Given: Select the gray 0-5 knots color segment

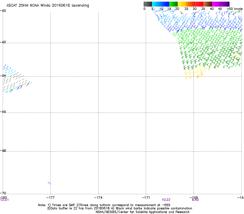Looking at the screenshot, I should (148, 4).
